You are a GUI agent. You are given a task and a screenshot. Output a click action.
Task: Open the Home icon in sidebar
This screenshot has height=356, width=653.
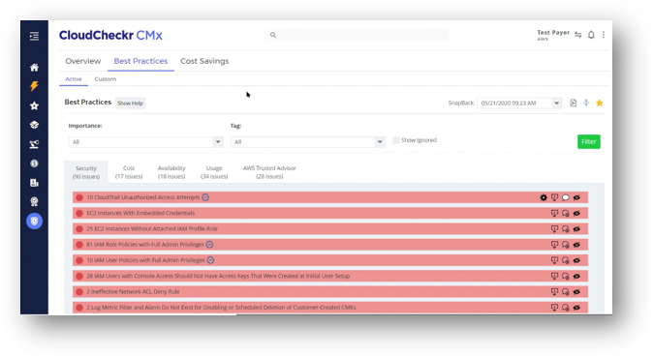click(34, 68)
